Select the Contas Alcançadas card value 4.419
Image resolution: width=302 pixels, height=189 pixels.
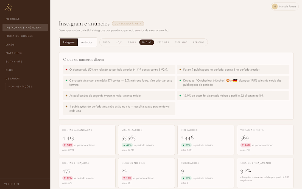[x=68, y=138]
